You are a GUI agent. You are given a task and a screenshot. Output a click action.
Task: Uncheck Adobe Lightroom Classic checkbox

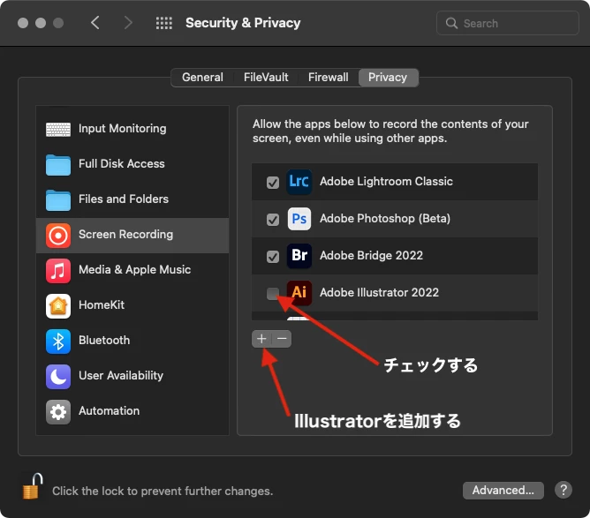click(273, 183)
